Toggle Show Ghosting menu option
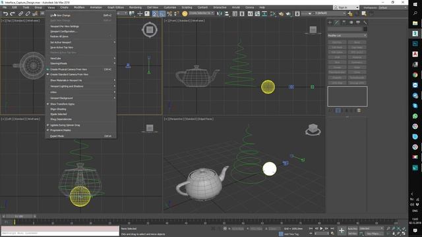Screen dimensions: 422x237 80,109
